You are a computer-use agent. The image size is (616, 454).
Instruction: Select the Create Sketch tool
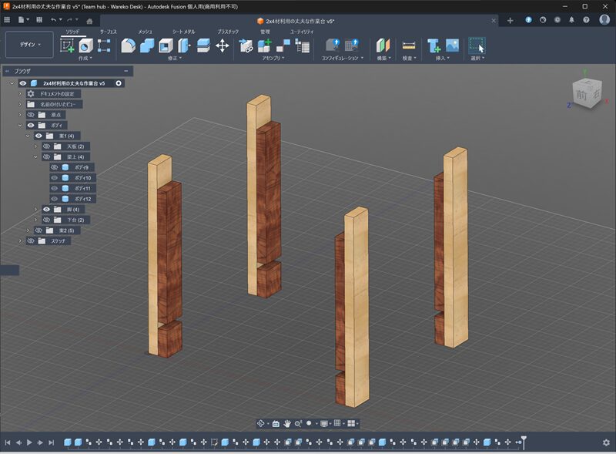point(68,45)
